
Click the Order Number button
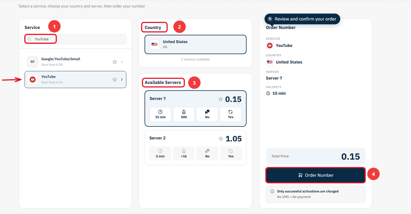pos(316,175)
